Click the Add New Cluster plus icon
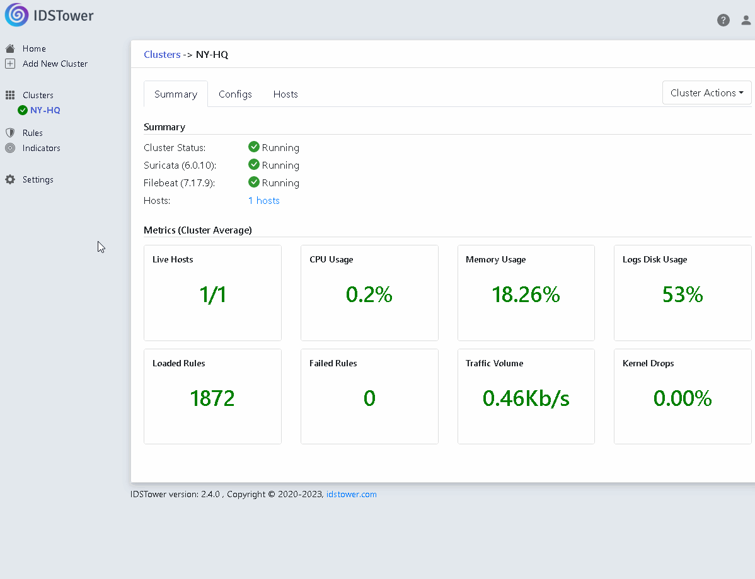The width and height of the screenshot is (755, 579). pos(10,64)
